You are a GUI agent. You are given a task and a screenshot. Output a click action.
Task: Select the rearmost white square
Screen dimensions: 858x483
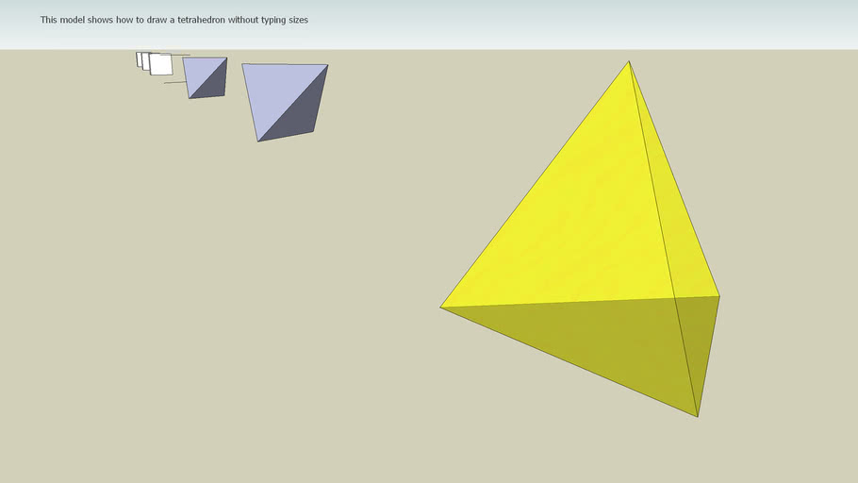click(138, 58)
